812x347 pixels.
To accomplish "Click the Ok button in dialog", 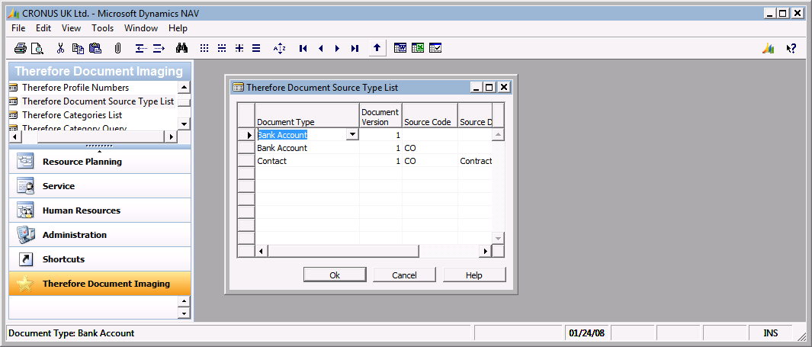I will 335,275.
